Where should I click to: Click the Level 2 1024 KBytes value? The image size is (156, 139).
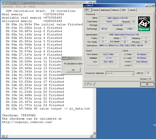[x=142, y=62]
